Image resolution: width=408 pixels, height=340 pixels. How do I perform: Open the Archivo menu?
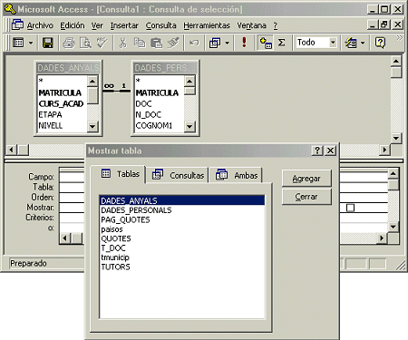click(40, 25)
